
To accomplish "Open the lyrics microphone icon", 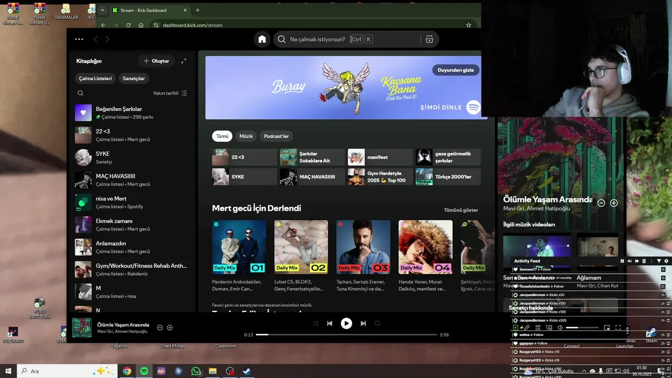I will (527, 328).
